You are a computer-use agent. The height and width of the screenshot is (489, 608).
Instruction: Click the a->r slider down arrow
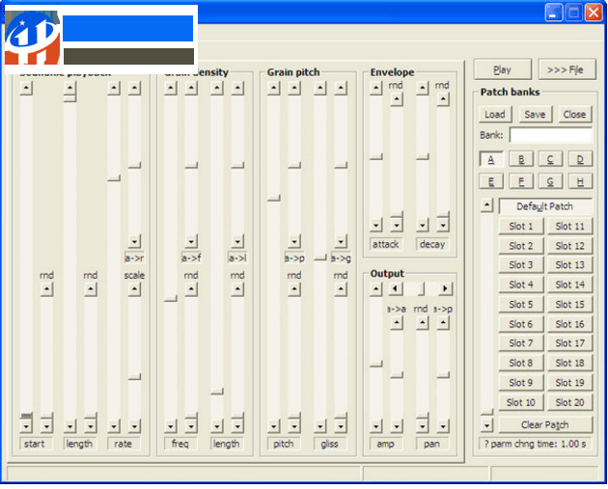[134, 241]
